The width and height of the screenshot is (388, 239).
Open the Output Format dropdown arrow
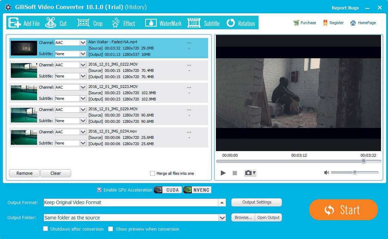tap(222, 202)
